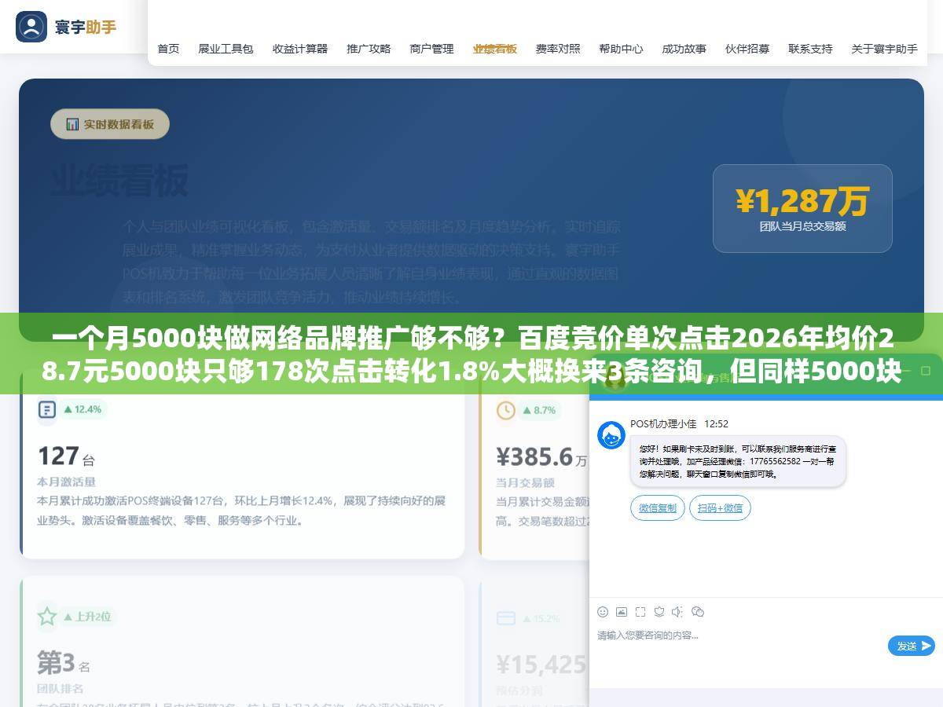Click the WeChat icon in chat toolbar

click(697, 612)
